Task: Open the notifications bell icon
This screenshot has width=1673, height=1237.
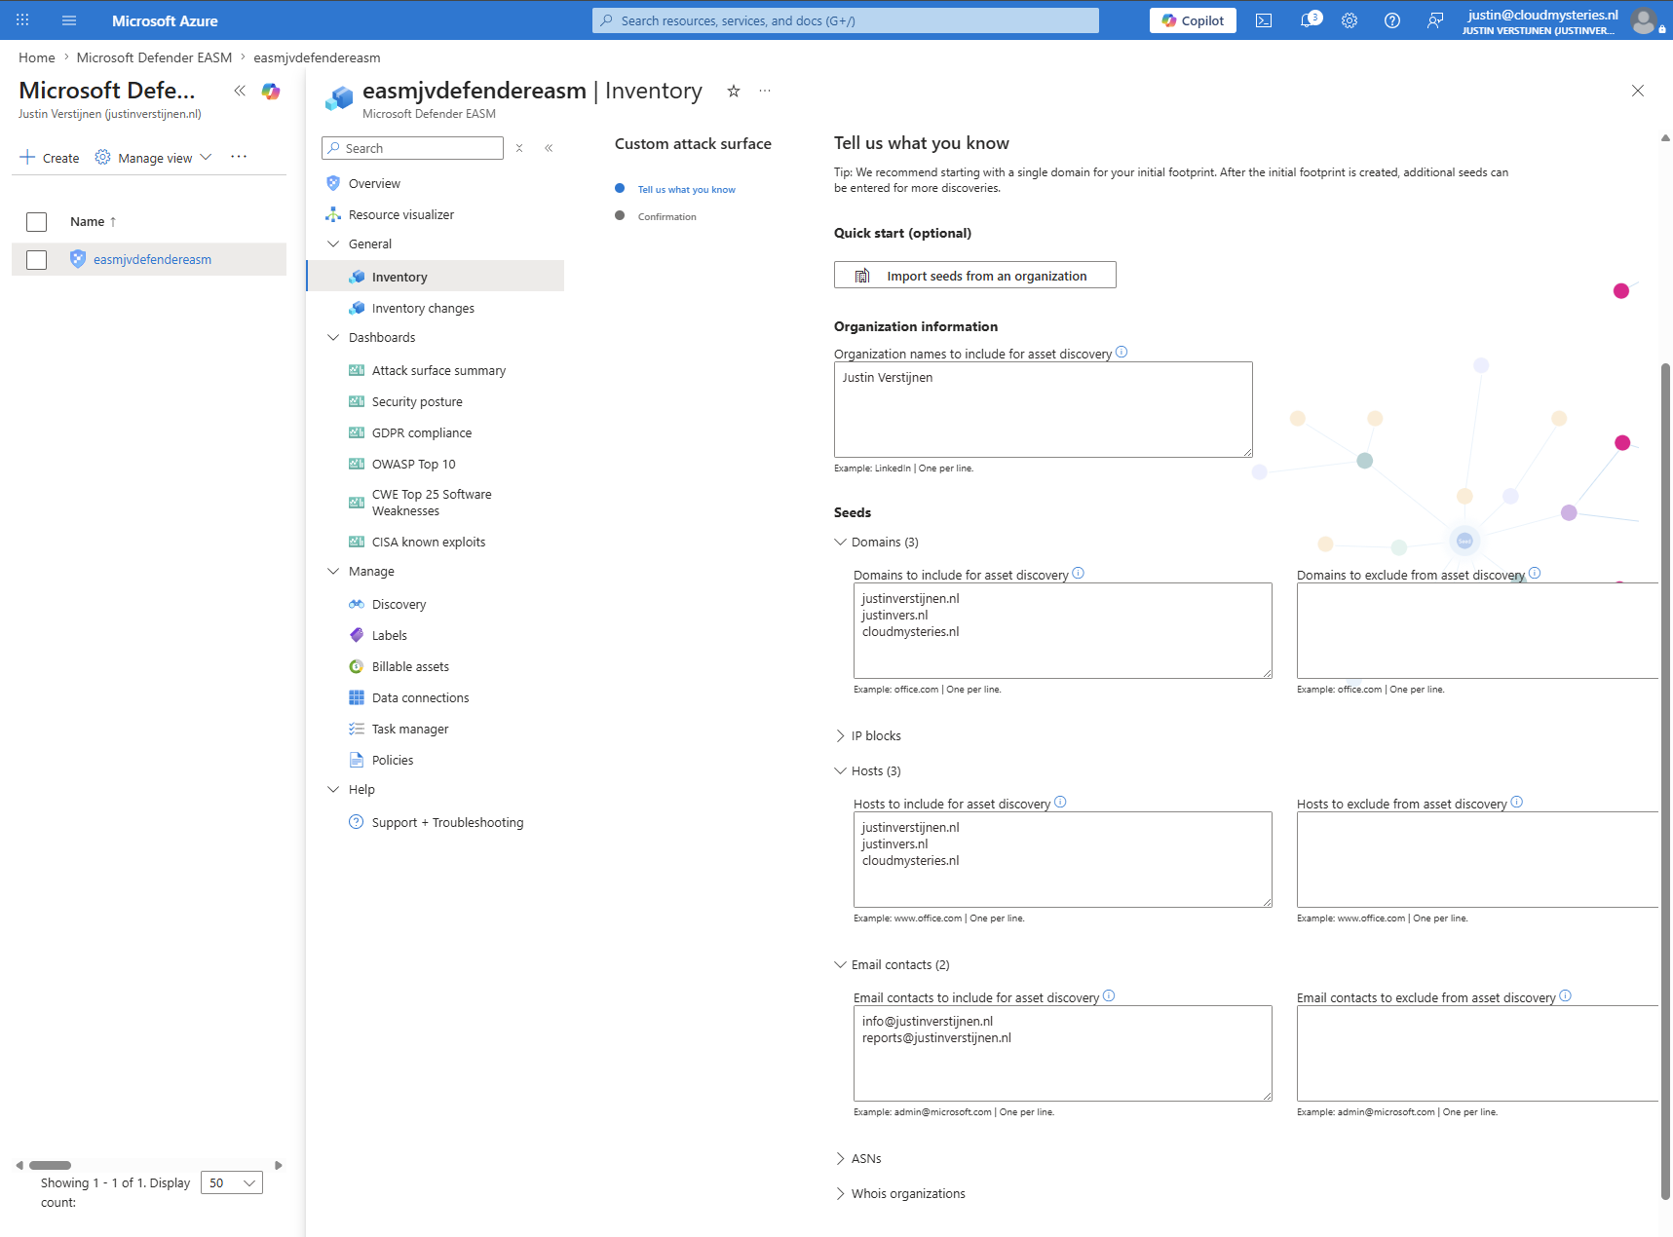Action: coord(1310,20)
